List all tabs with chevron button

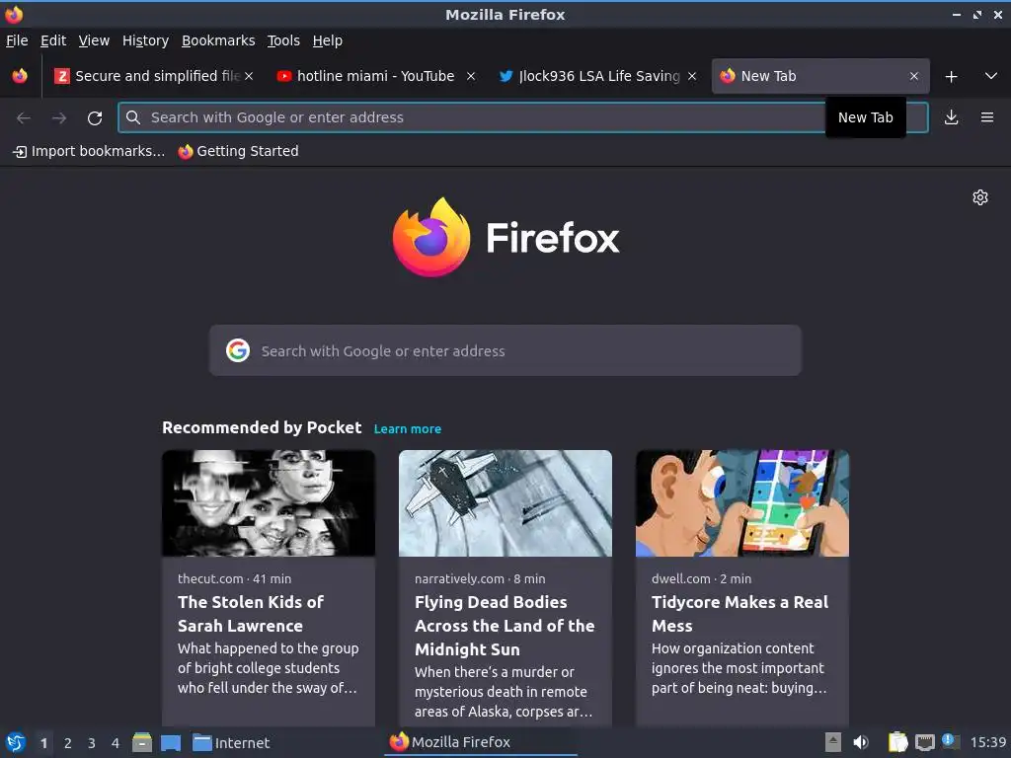(x=991, y=76)
